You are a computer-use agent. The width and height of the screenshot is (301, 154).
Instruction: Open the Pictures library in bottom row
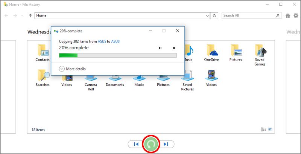pos(163,81)
